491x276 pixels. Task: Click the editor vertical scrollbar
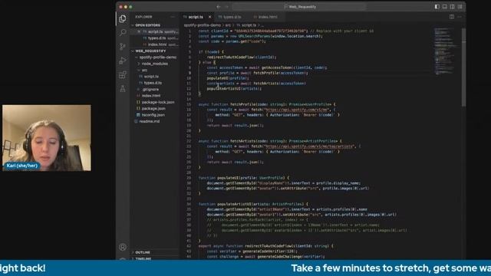point(463,67)
